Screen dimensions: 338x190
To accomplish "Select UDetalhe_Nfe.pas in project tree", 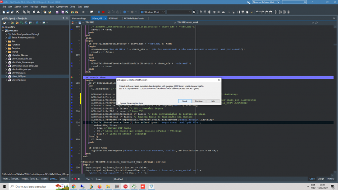I will click(20, 55).
